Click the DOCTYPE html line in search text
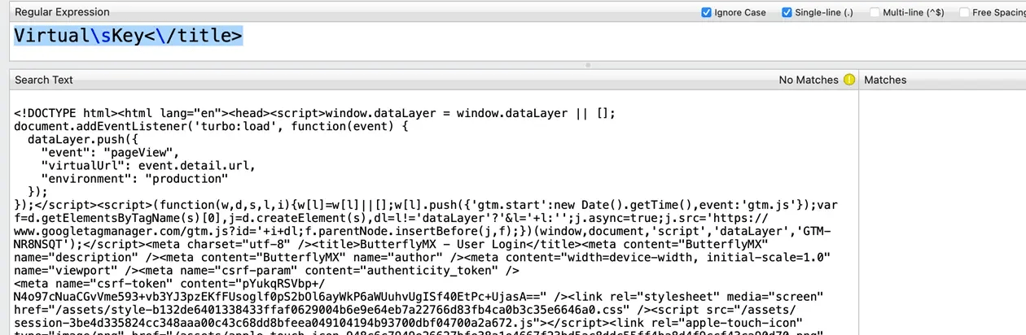This screenshot has height=335, width=1026. (x=73, y=112)
